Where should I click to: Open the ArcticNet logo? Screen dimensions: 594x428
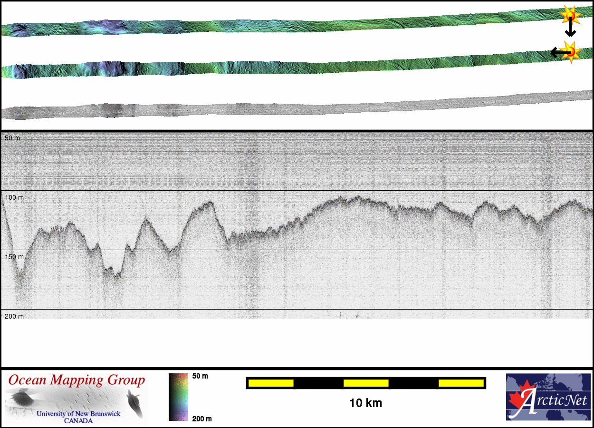tap(547, 397)
